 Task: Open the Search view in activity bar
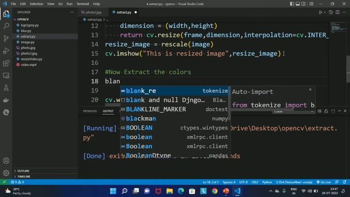(x=6, y=26)
